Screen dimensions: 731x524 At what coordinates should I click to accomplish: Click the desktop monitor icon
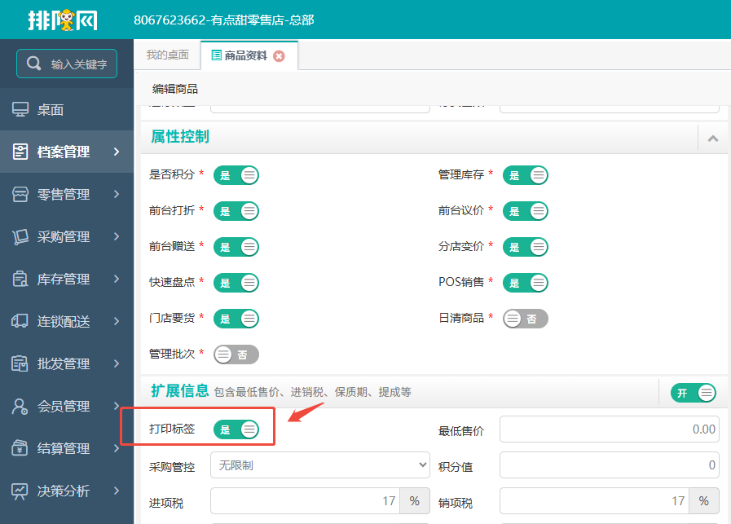point(20,109)
